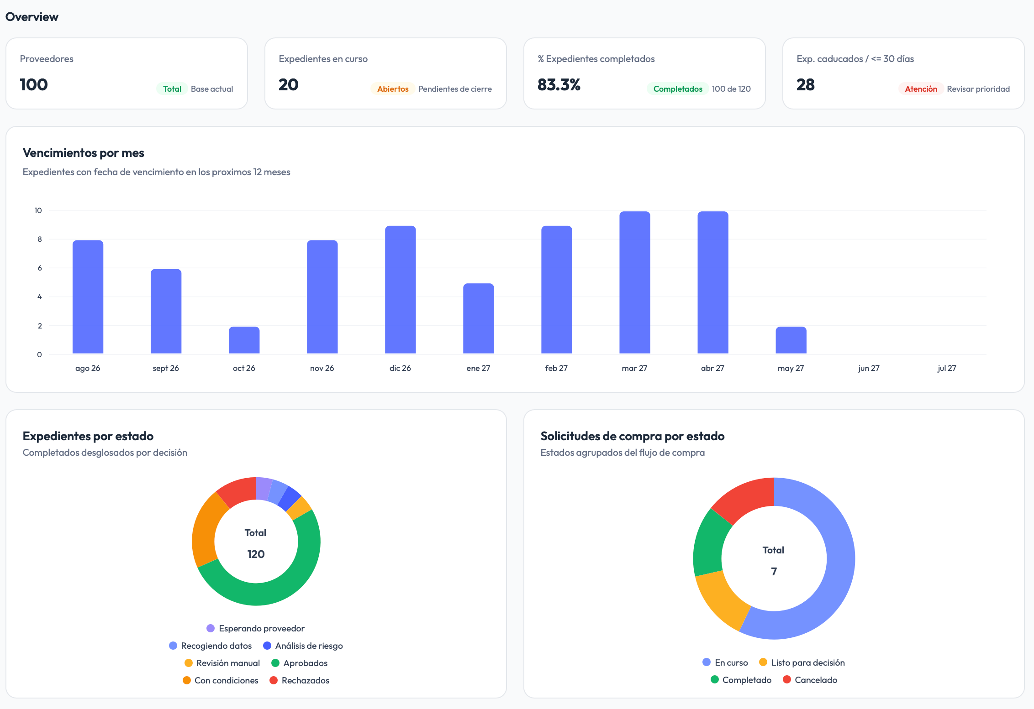This screenshot has width=1034, height=709.
Task: Toggle Aprobados legend item
Action: [x=299, y=663]
